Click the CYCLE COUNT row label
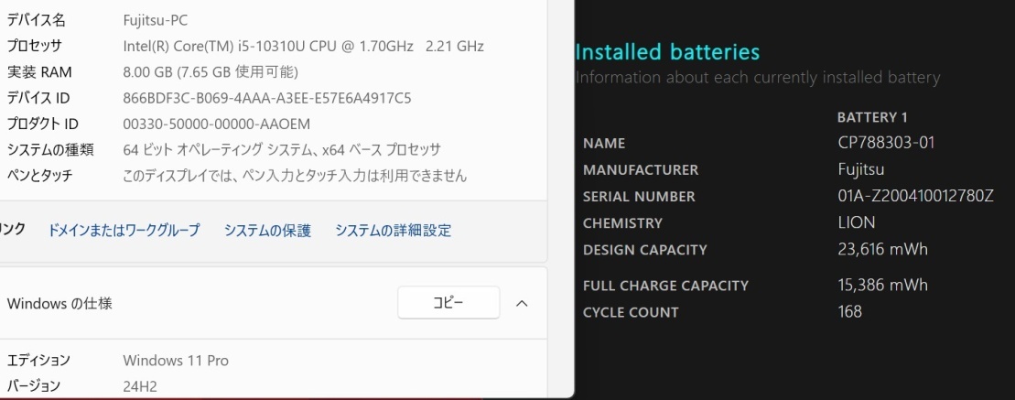The image size is (1015, 400). point(631,312)
